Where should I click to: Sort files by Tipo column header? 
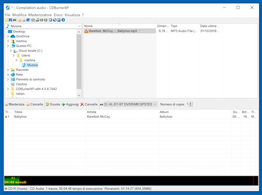click(x=184, y=26)
